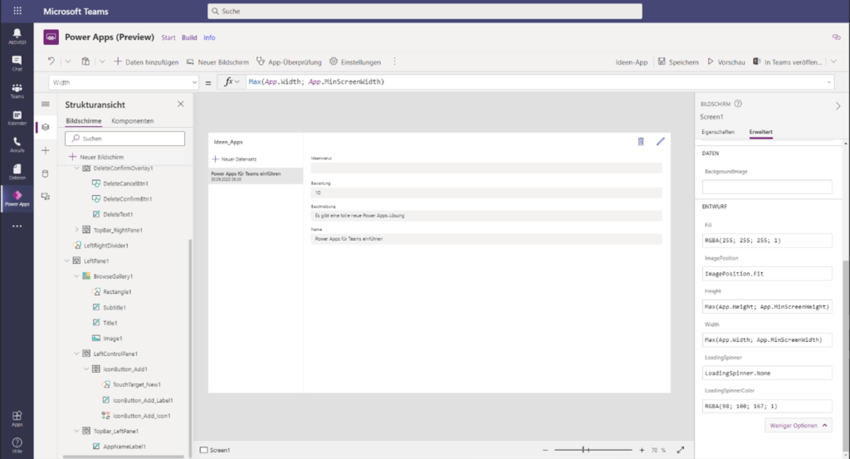
Task: Collapse the right properties pane chevron
Action: point(838,106)
